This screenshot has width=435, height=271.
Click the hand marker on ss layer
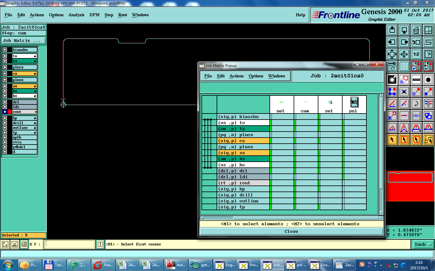click(x=35, y=86)
